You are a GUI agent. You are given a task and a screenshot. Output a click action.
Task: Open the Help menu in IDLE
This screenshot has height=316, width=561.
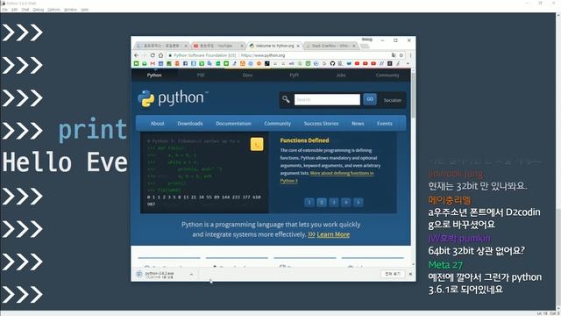(84, 10)
